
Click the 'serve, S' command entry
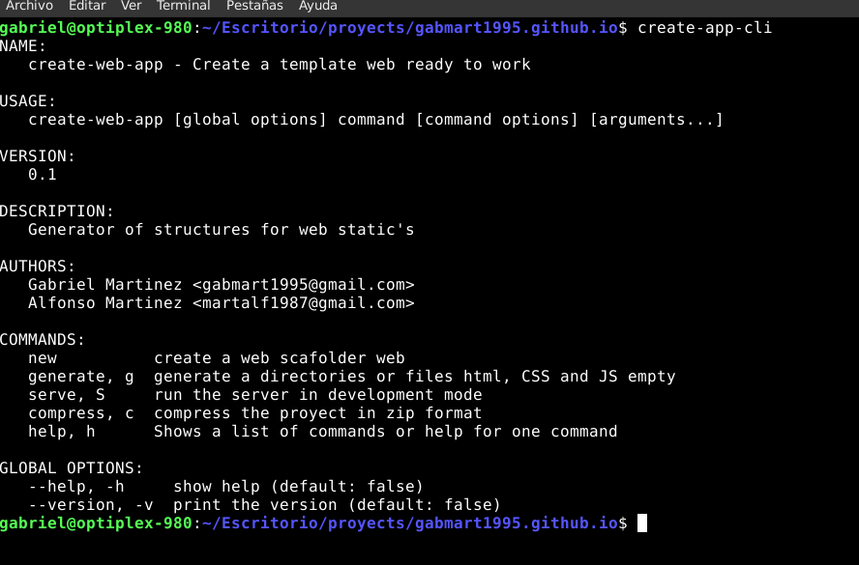(x=67, y=395)
